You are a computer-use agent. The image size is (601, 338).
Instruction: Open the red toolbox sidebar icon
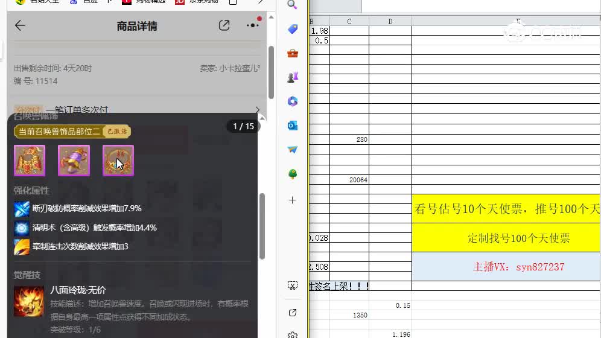[x=293, y=53]
